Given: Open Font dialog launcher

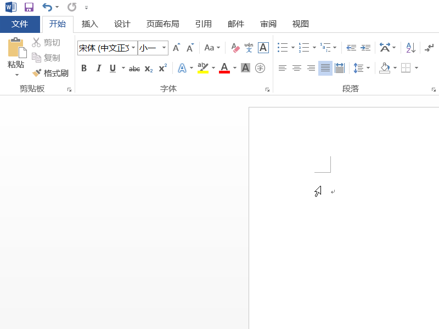Looking at the screenshot, I should coord(267,90).
